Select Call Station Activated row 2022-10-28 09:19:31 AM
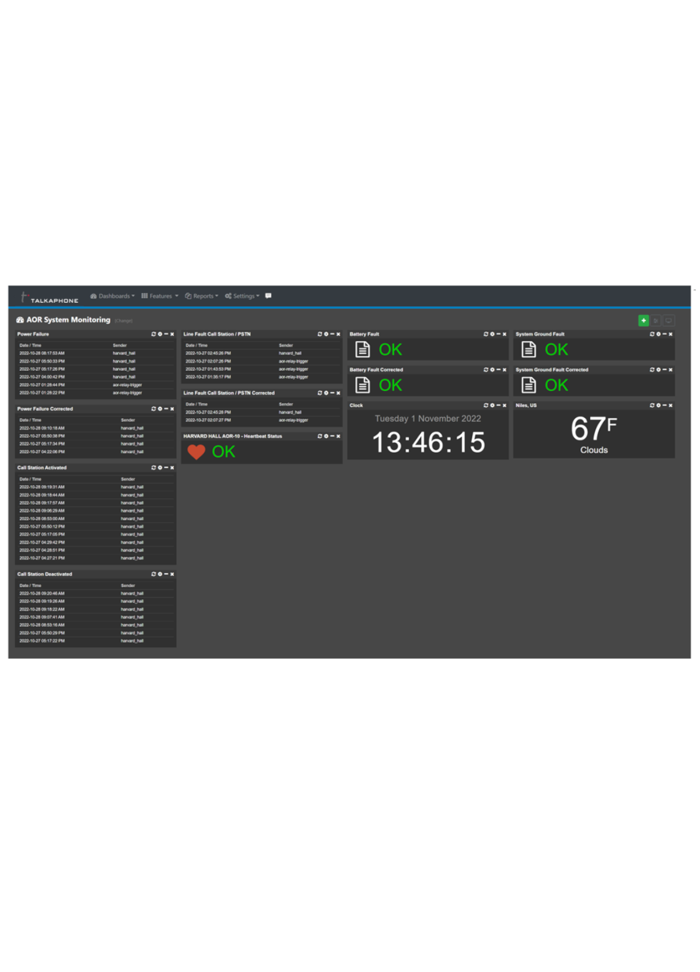Viewport: 700px width, 972px height. click(96, 487)
